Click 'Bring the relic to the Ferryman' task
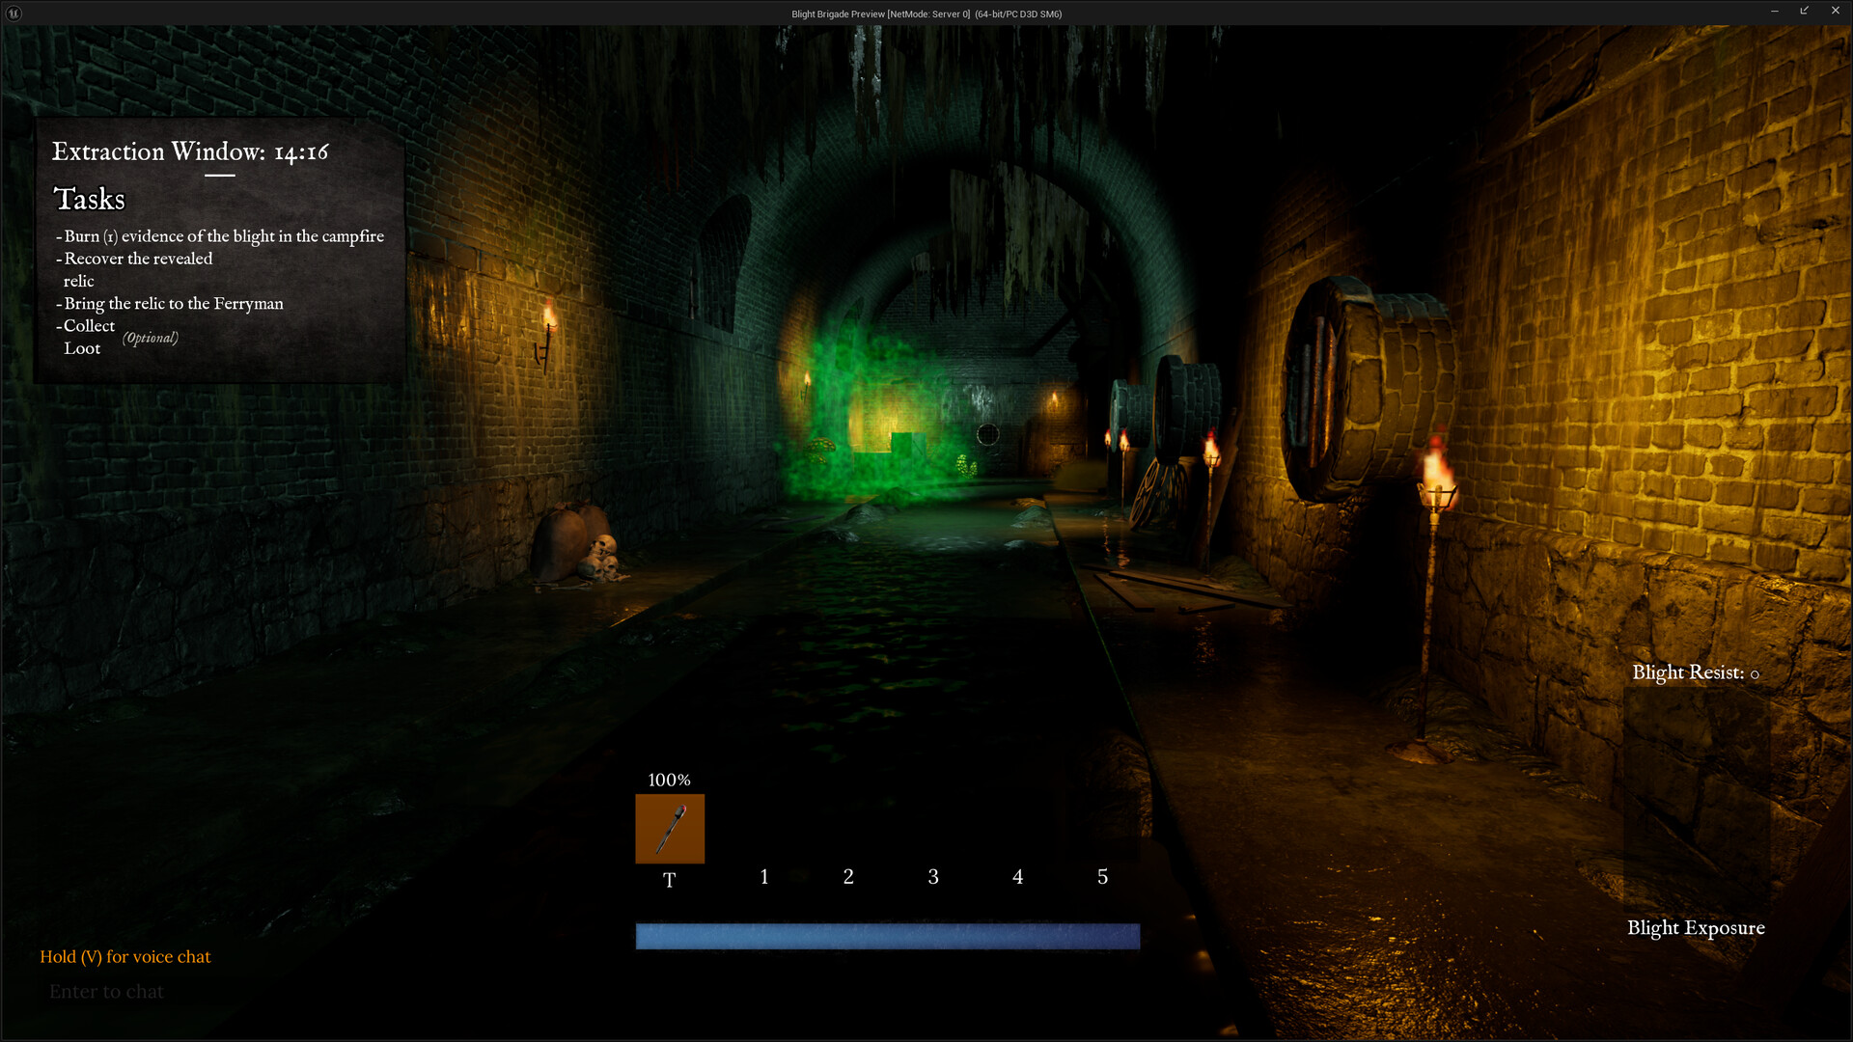1853x1042 pixels. 170,304
